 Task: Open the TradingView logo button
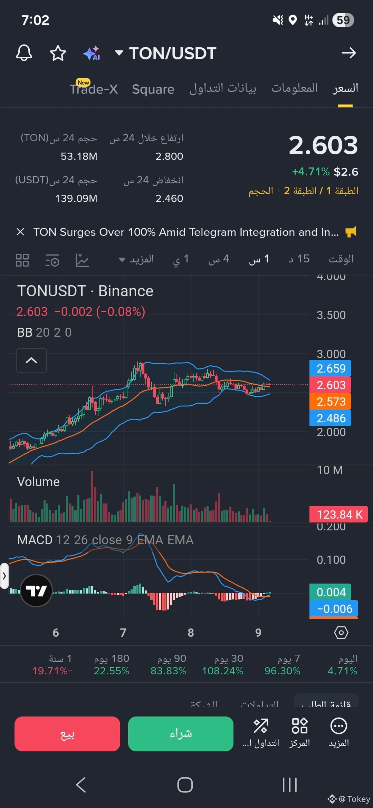(36, 590)
